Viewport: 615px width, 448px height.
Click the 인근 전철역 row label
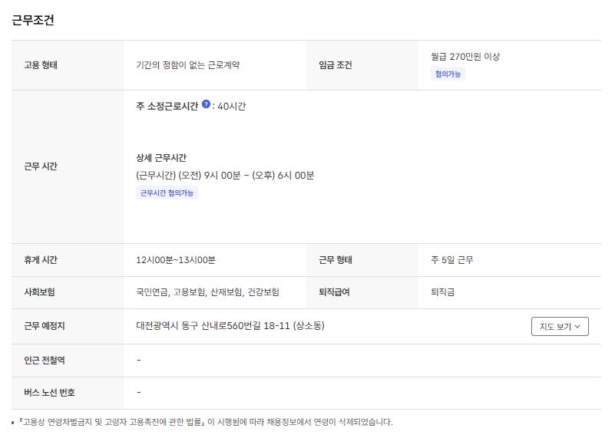45,360
